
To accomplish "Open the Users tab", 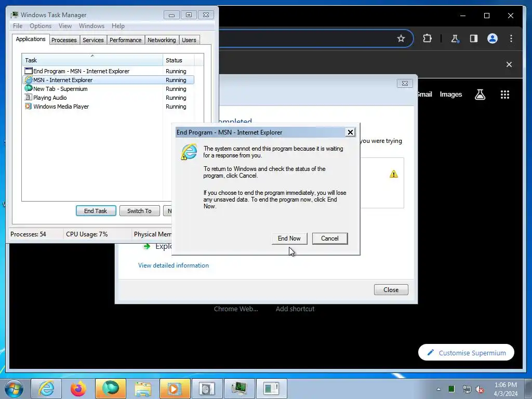I will pyautogui.click(x=189, y=40).
